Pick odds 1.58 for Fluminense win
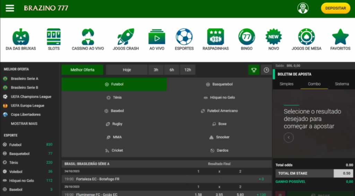The width and height of the screenshot is (355, 196). tap(198, 194)
